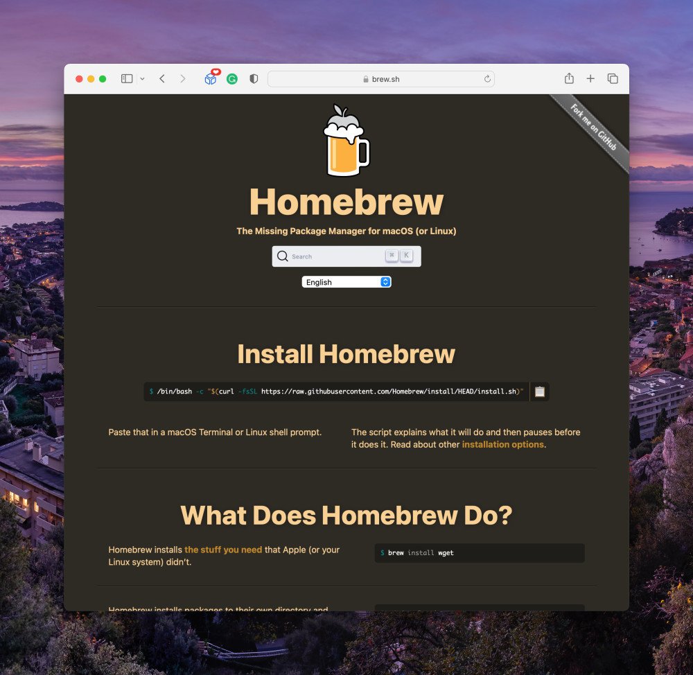Open the stuff you need link
The width and height of the screenshot is (693, 675).
[223, 550]
